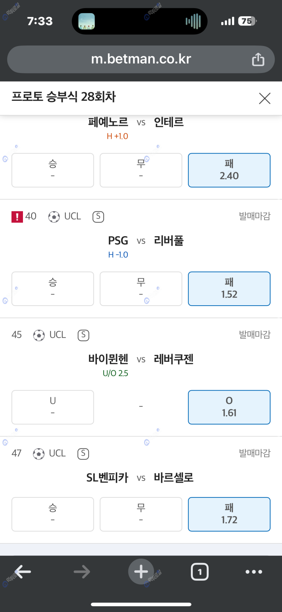282x612 pixels.
Task: Tap the S badge on match 45
Action: coord(83,335)
